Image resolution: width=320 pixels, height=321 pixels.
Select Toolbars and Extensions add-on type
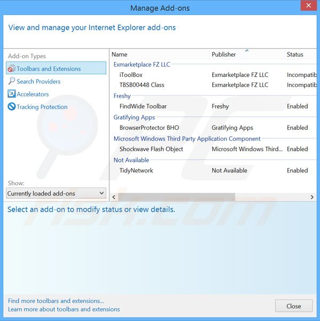point(56,68)
